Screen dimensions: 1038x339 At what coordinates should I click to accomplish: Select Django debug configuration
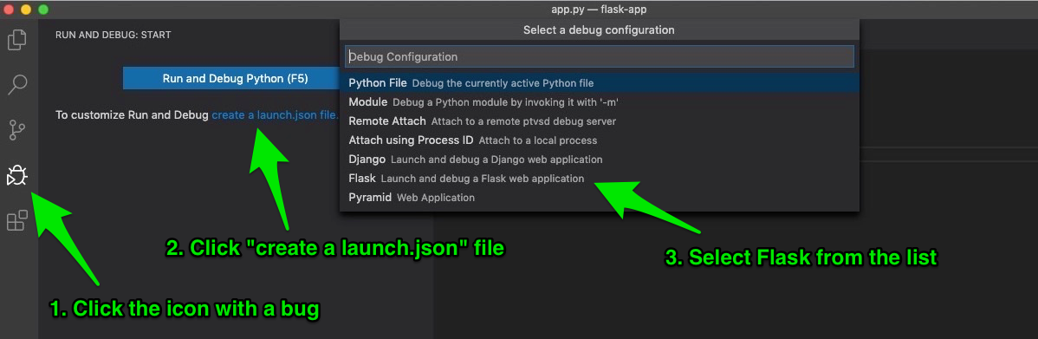click(599, 160)
